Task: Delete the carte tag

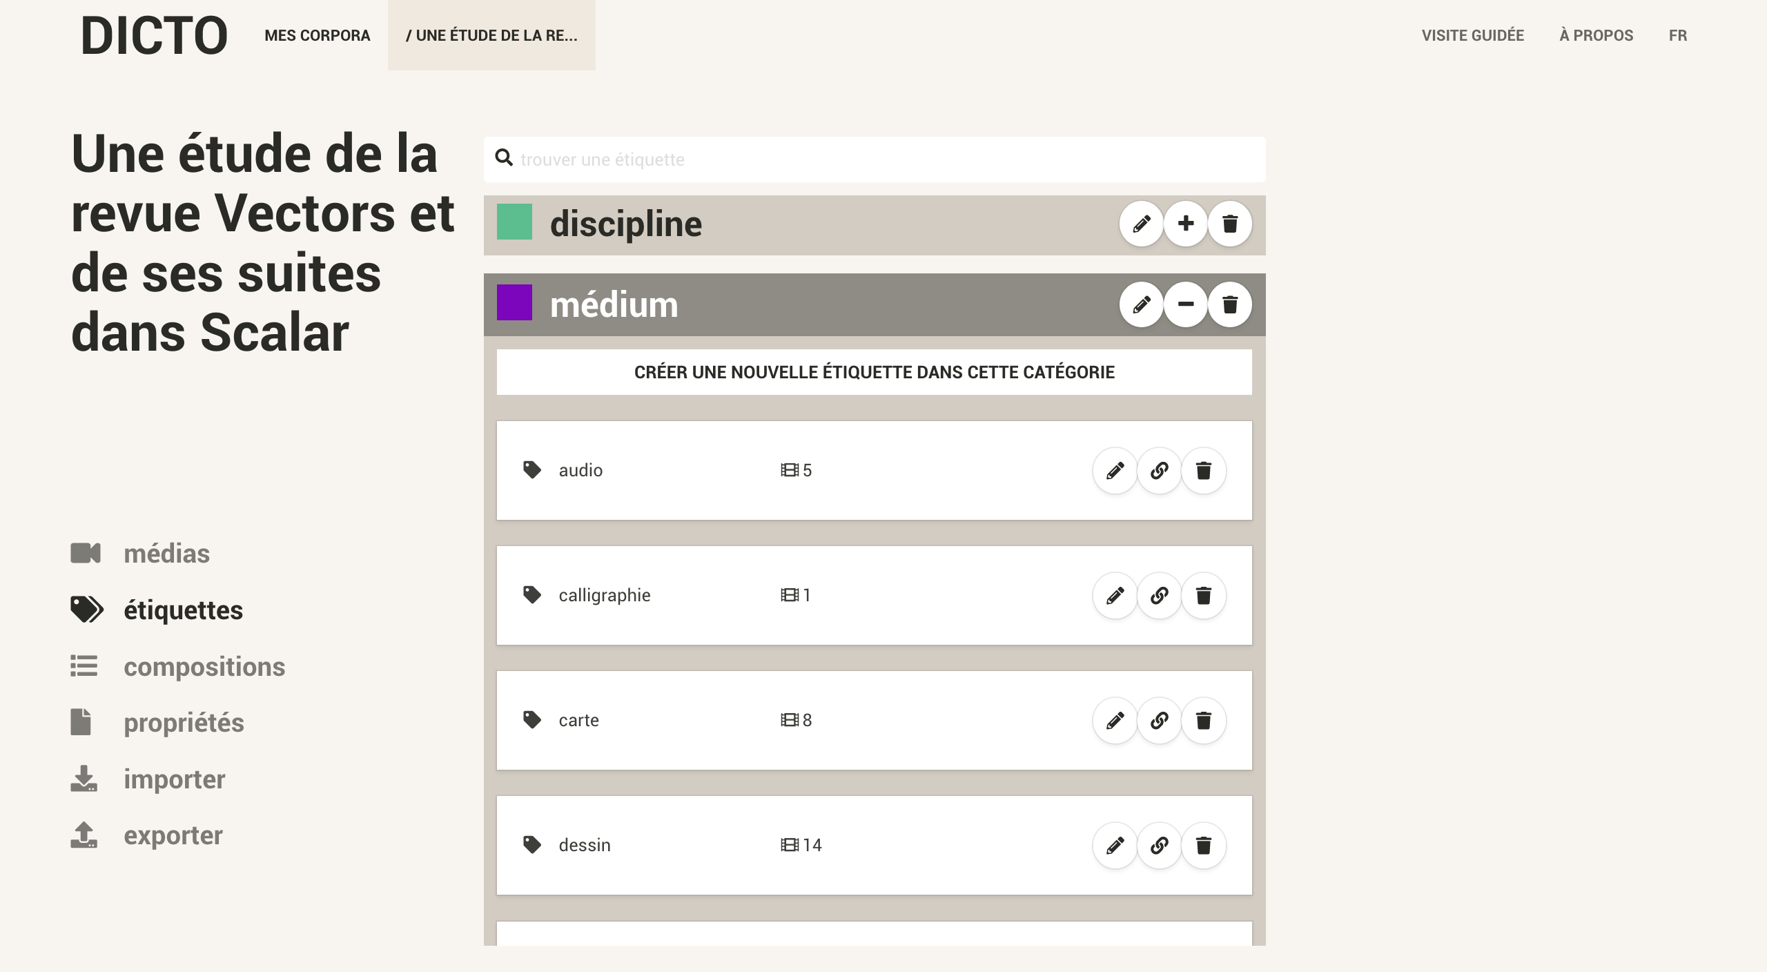Action: [1204, 721]
